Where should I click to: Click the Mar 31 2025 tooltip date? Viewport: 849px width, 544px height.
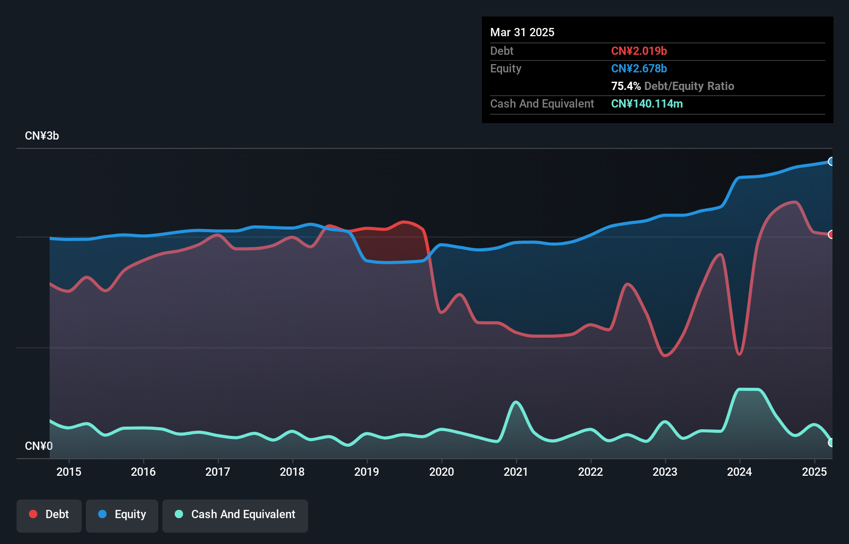point(522,33)
